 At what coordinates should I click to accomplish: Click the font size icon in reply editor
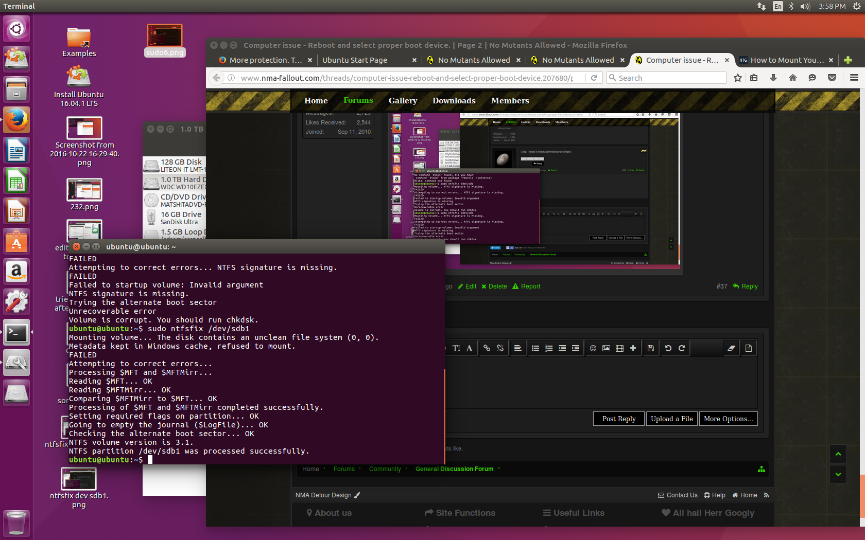(456, 348)
